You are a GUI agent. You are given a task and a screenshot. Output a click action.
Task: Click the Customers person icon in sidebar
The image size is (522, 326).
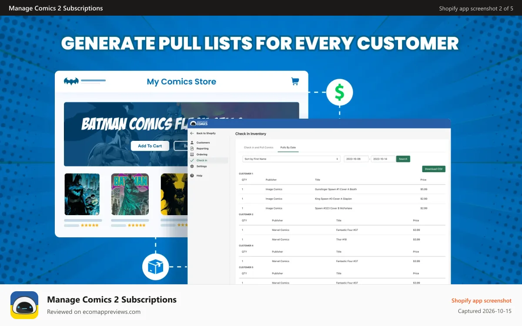(192, 143)
